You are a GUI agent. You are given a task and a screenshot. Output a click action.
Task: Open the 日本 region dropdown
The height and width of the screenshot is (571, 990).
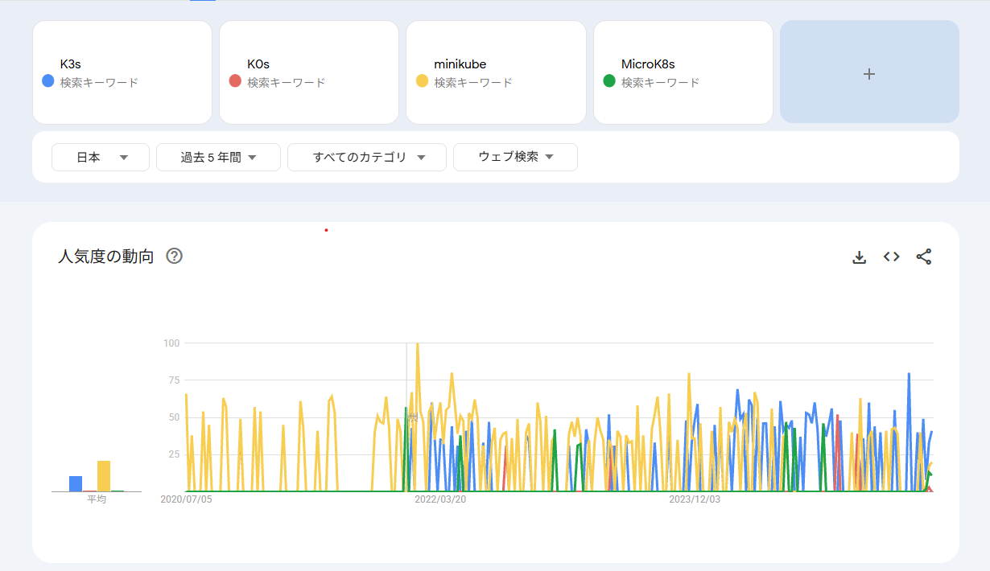click(x=101, y=158)
